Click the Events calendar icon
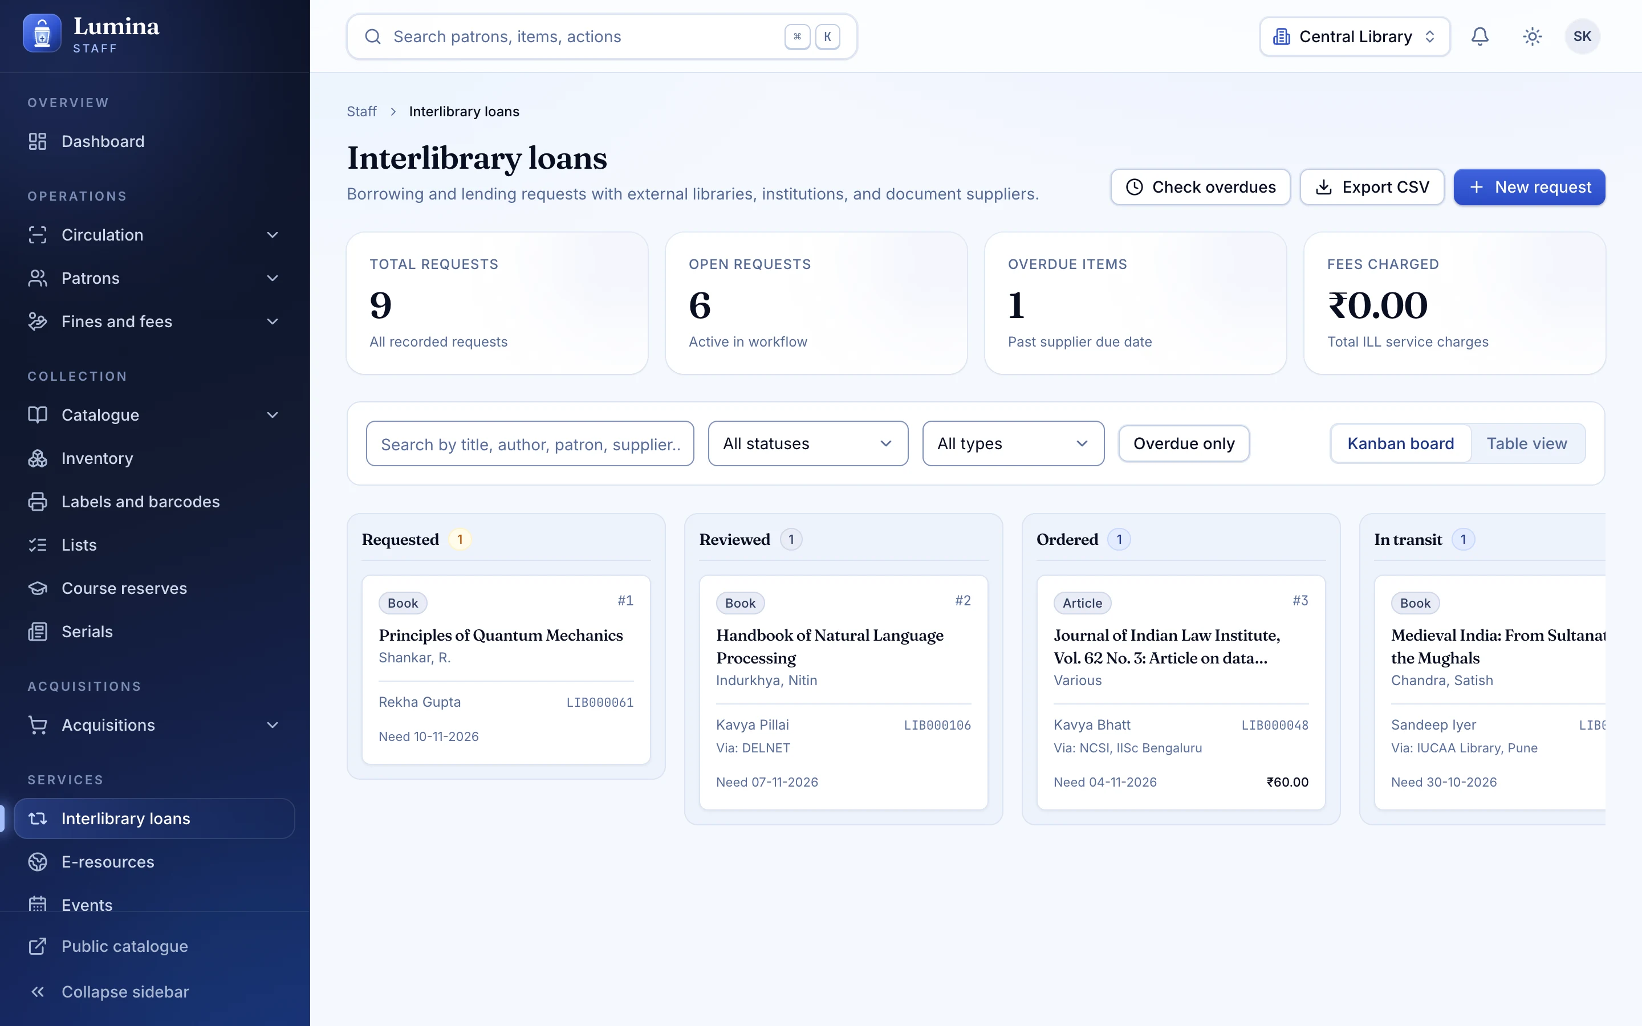Viewport: 1642px width, 1026px height. pos(37,905)
